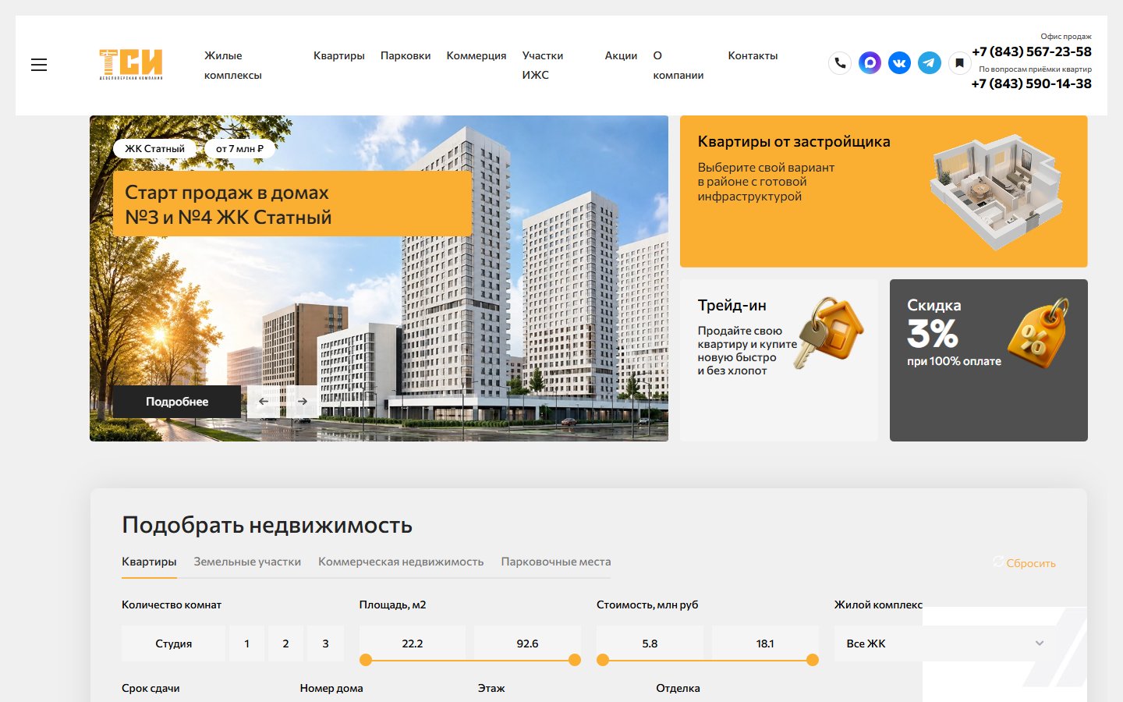This screenshot has height=702, width=1123.
Task: Go to previous banner slide arrow
Action: click(x=264, y=401)
